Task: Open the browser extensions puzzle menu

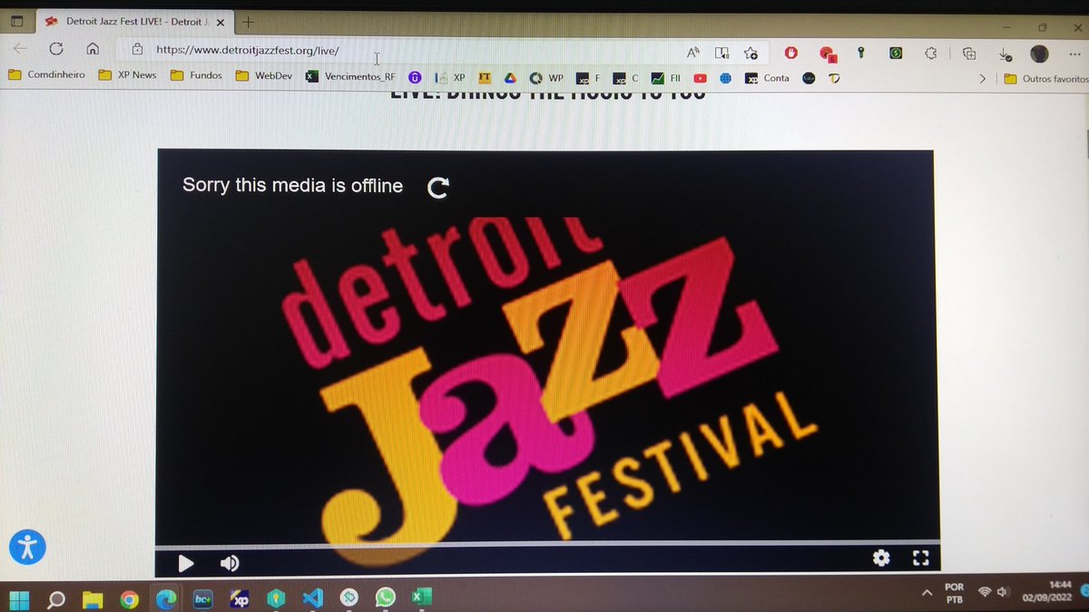Action: (x=930, y=53)
